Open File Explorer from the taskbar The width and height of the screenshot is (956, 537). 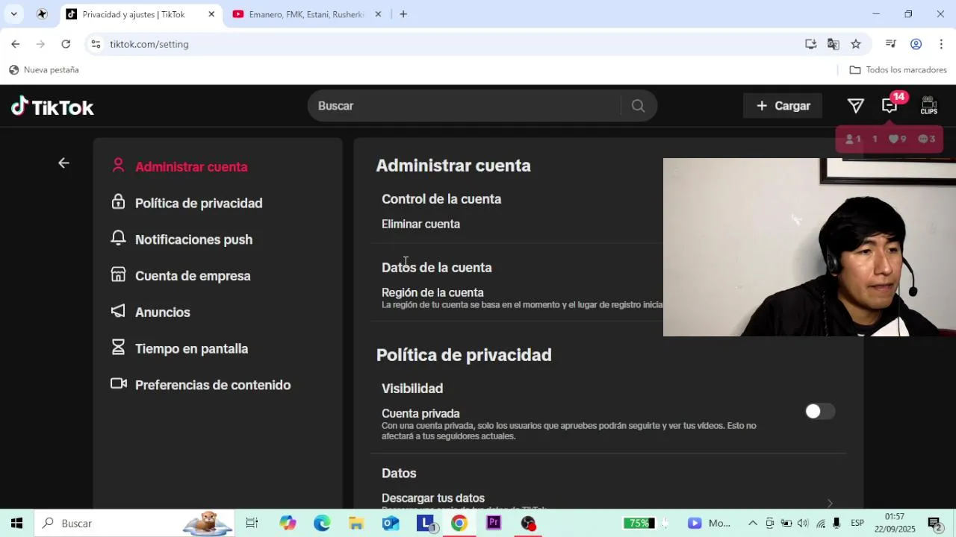pyautogui.click(x=356, y=523)
